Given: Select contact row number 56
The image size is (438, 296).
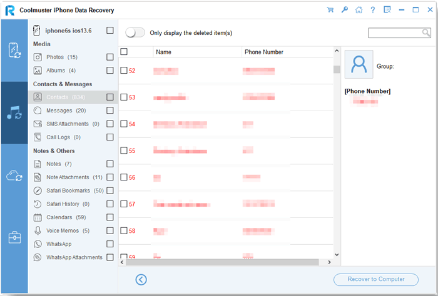Looking at the screenshot, I should click(x=226, y=177).
